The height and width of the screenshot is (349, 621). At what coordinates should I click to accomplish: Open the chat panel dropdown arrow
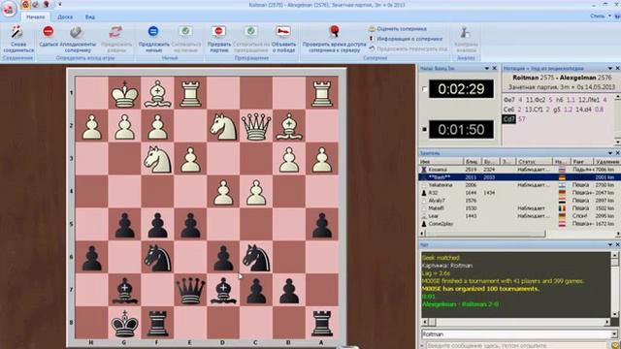coord(610,245)
